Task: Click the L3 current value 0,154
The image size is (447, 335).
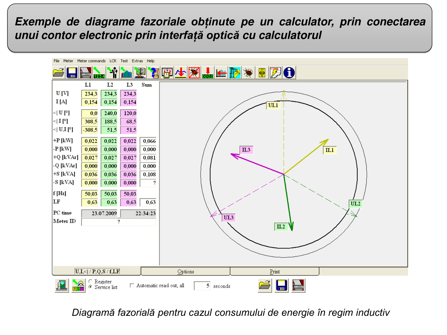Action: pos(128,102)
